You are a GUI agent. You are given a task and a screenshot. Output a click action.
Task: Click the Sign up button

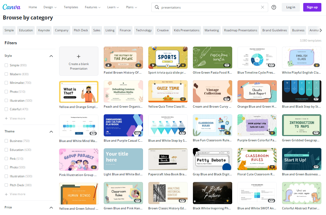click(x=312, y=7)
